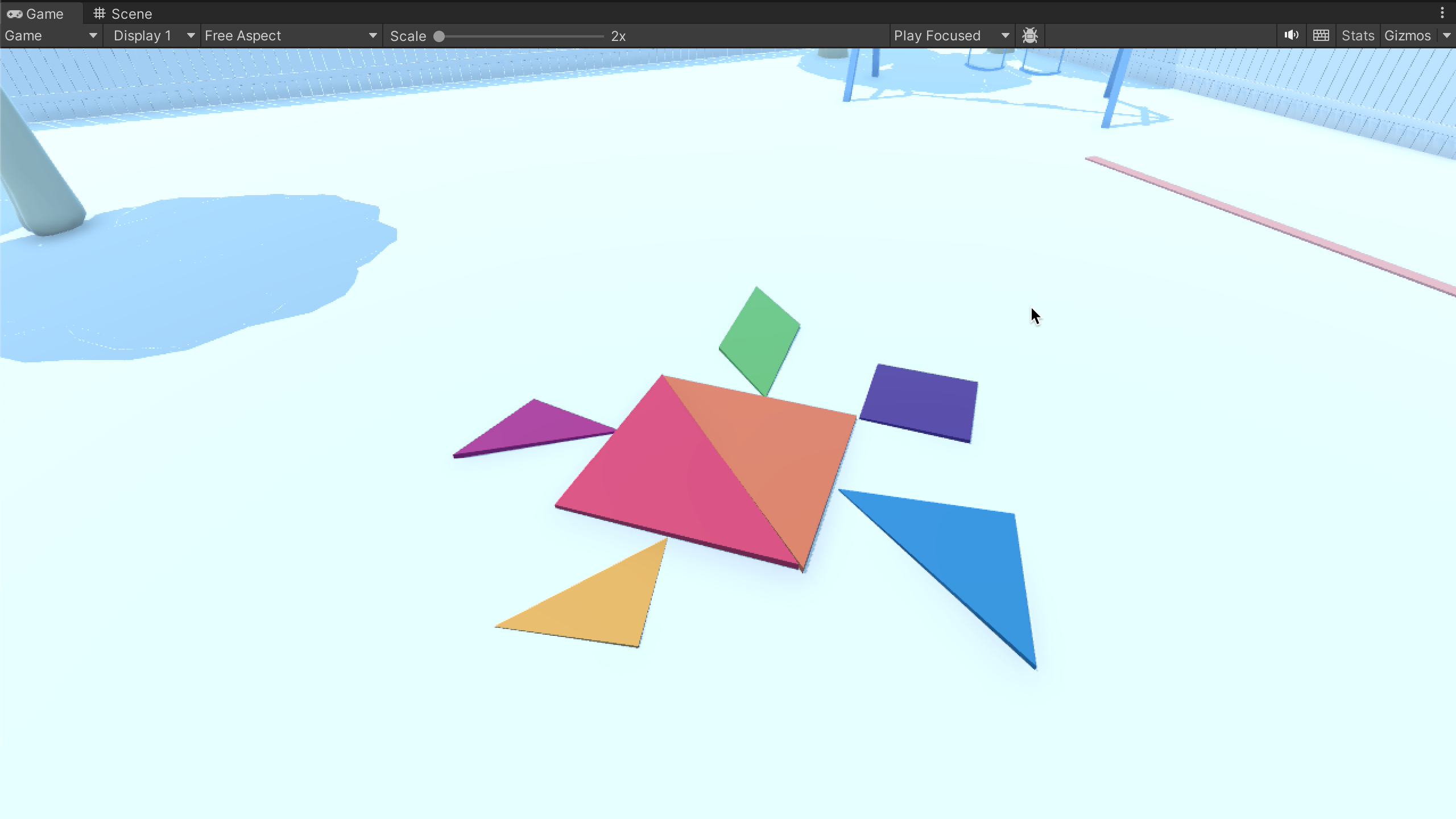Open the Gizmos dropdown arrow

coord(1447,35)
